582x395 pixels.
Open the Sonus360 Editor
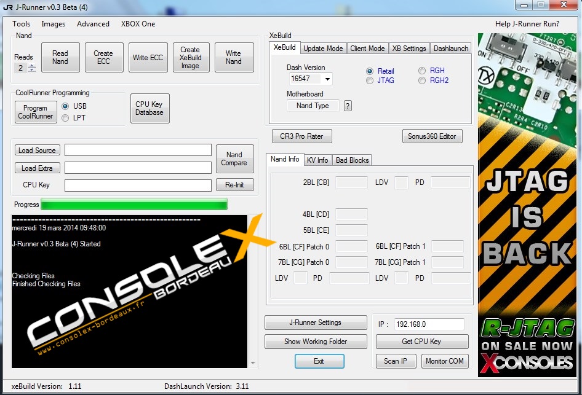click(432, 136)
